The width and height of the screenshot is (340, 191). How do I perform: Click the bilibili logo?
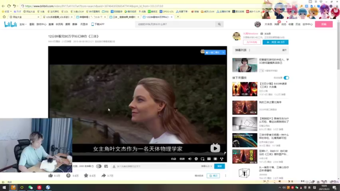[x=10, y=25]
